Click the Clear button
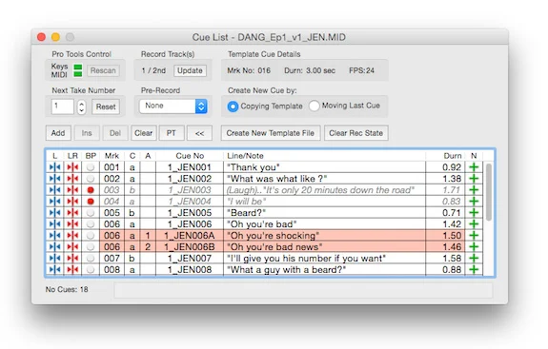 pyautogui.click(x=143, y=133)
